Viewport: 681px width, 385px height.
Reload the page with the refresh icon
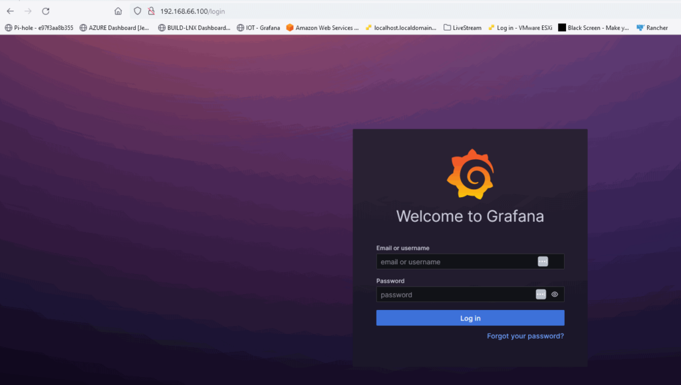tap(46, 11)
